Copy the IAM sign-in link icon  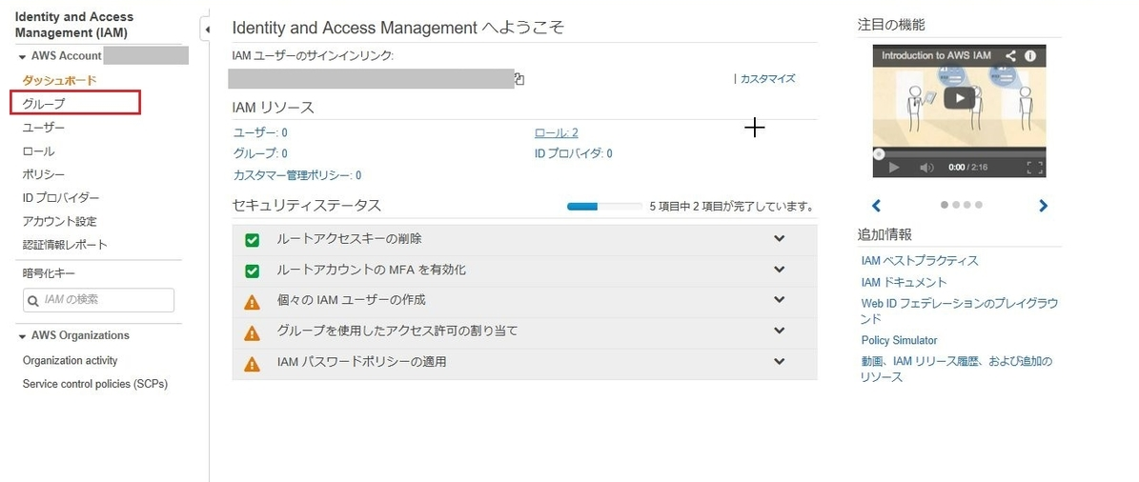coord(519,79)
